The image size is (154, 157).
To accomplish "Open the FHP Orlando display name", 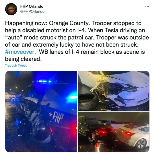I will (32, 6).
